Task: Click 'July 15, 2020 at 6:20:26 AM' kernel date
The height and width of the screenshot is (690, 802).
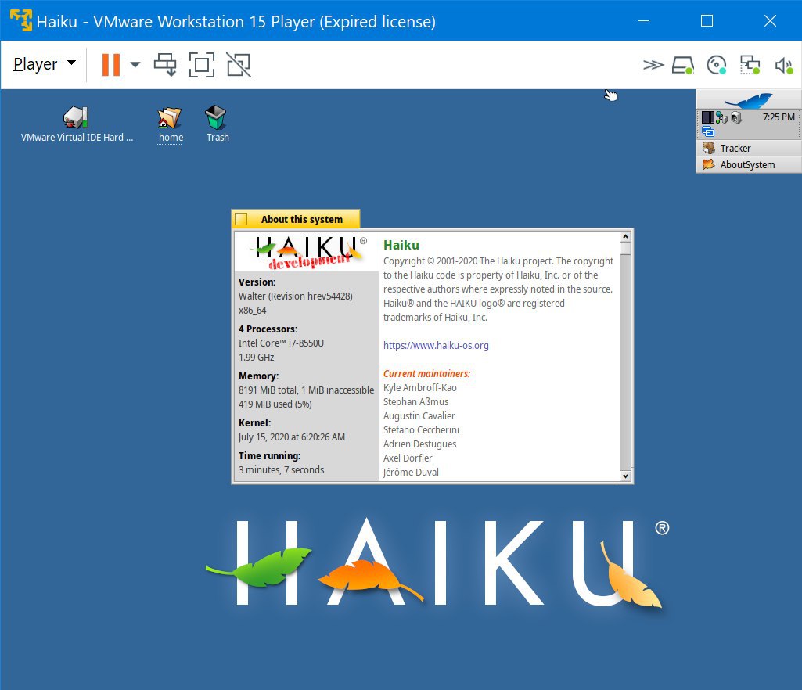Action: [292, 437]
